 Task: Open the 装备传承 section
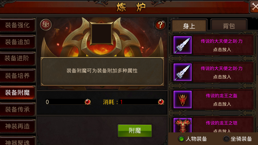pos(18,109)
